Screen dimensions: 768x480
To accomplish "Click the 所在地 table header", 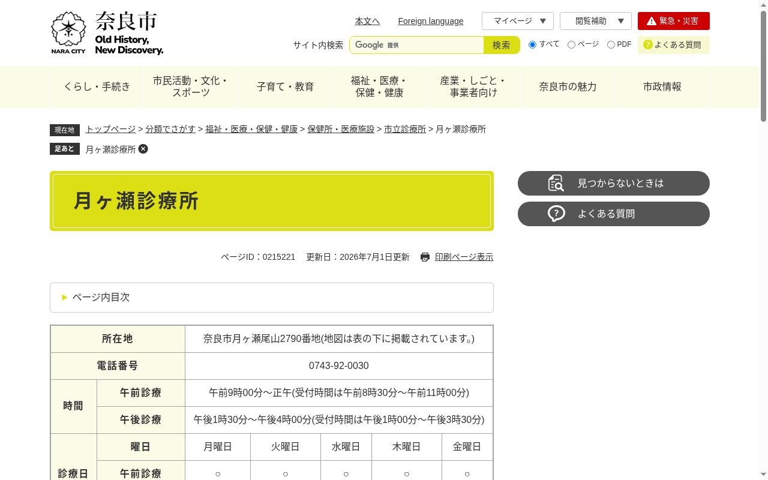I will coord(118,339).
